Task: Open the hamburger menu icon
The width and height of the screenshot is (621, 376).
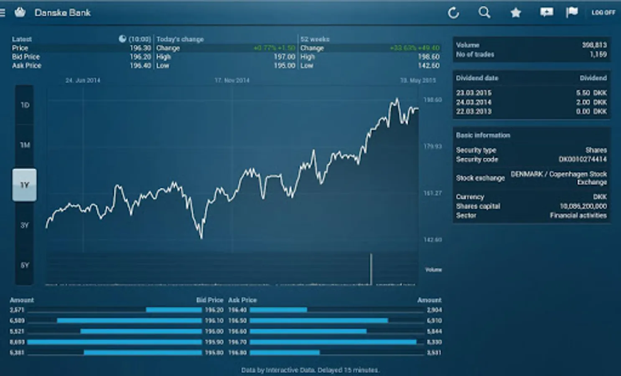Action: 2,13
